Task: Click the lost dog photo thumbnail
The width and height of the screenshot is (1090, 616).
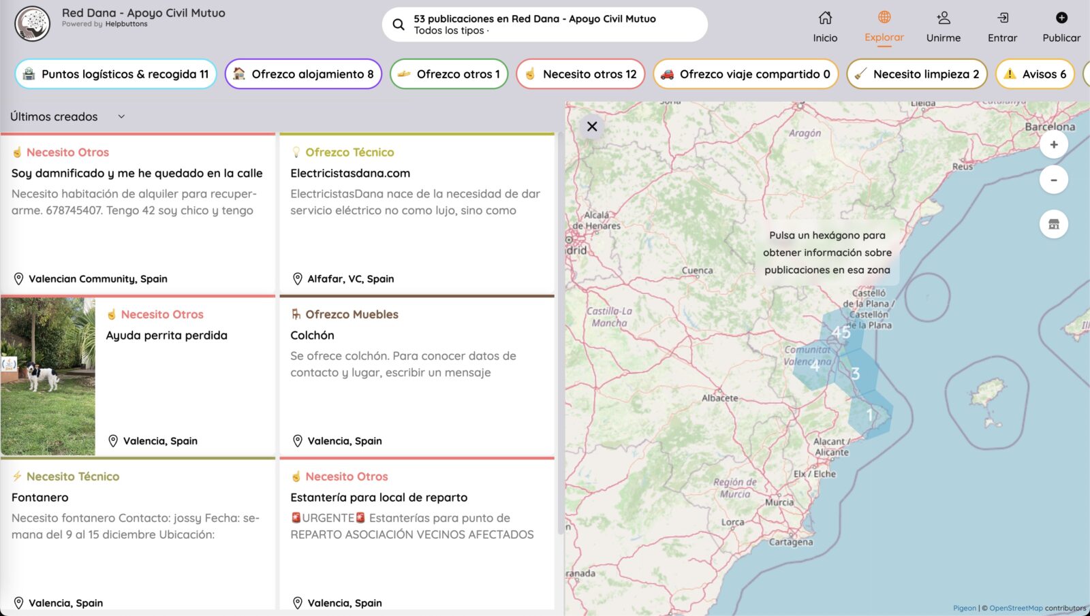Action: 48,376
